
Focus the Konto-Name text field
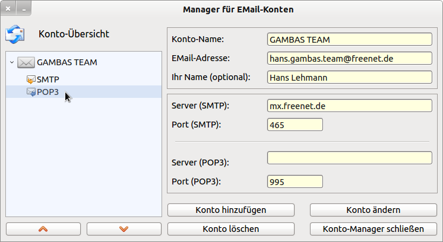(x=349, y=40)
